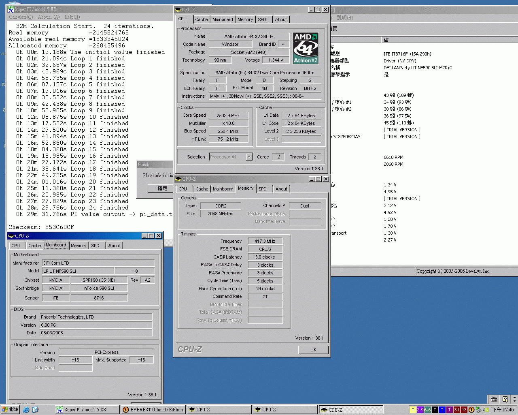Open the NVIDIA tray icon

[486, 410]
